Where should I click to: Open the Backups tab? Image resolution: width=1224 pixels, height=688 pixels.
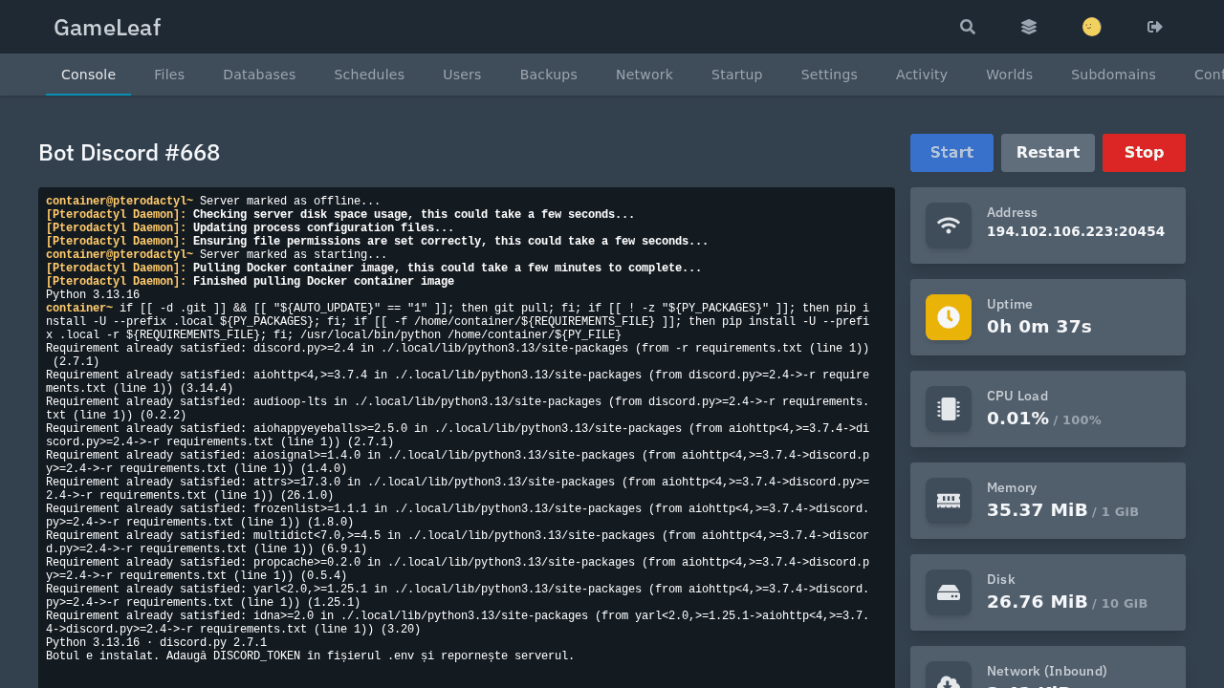(x=549, y=75)
